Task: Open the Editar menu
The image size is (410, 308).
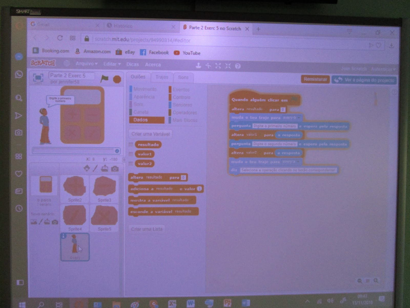Action: pyautogui.click(x=112, y=64)
